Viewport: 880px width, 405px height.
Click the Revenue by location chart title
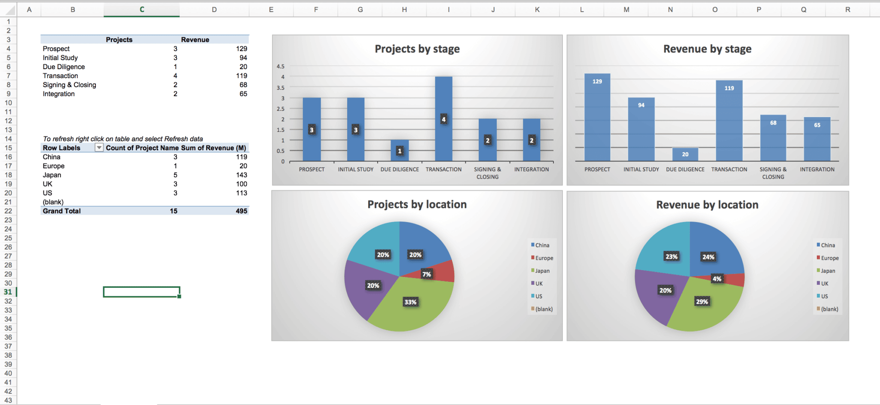coord(707,205)
